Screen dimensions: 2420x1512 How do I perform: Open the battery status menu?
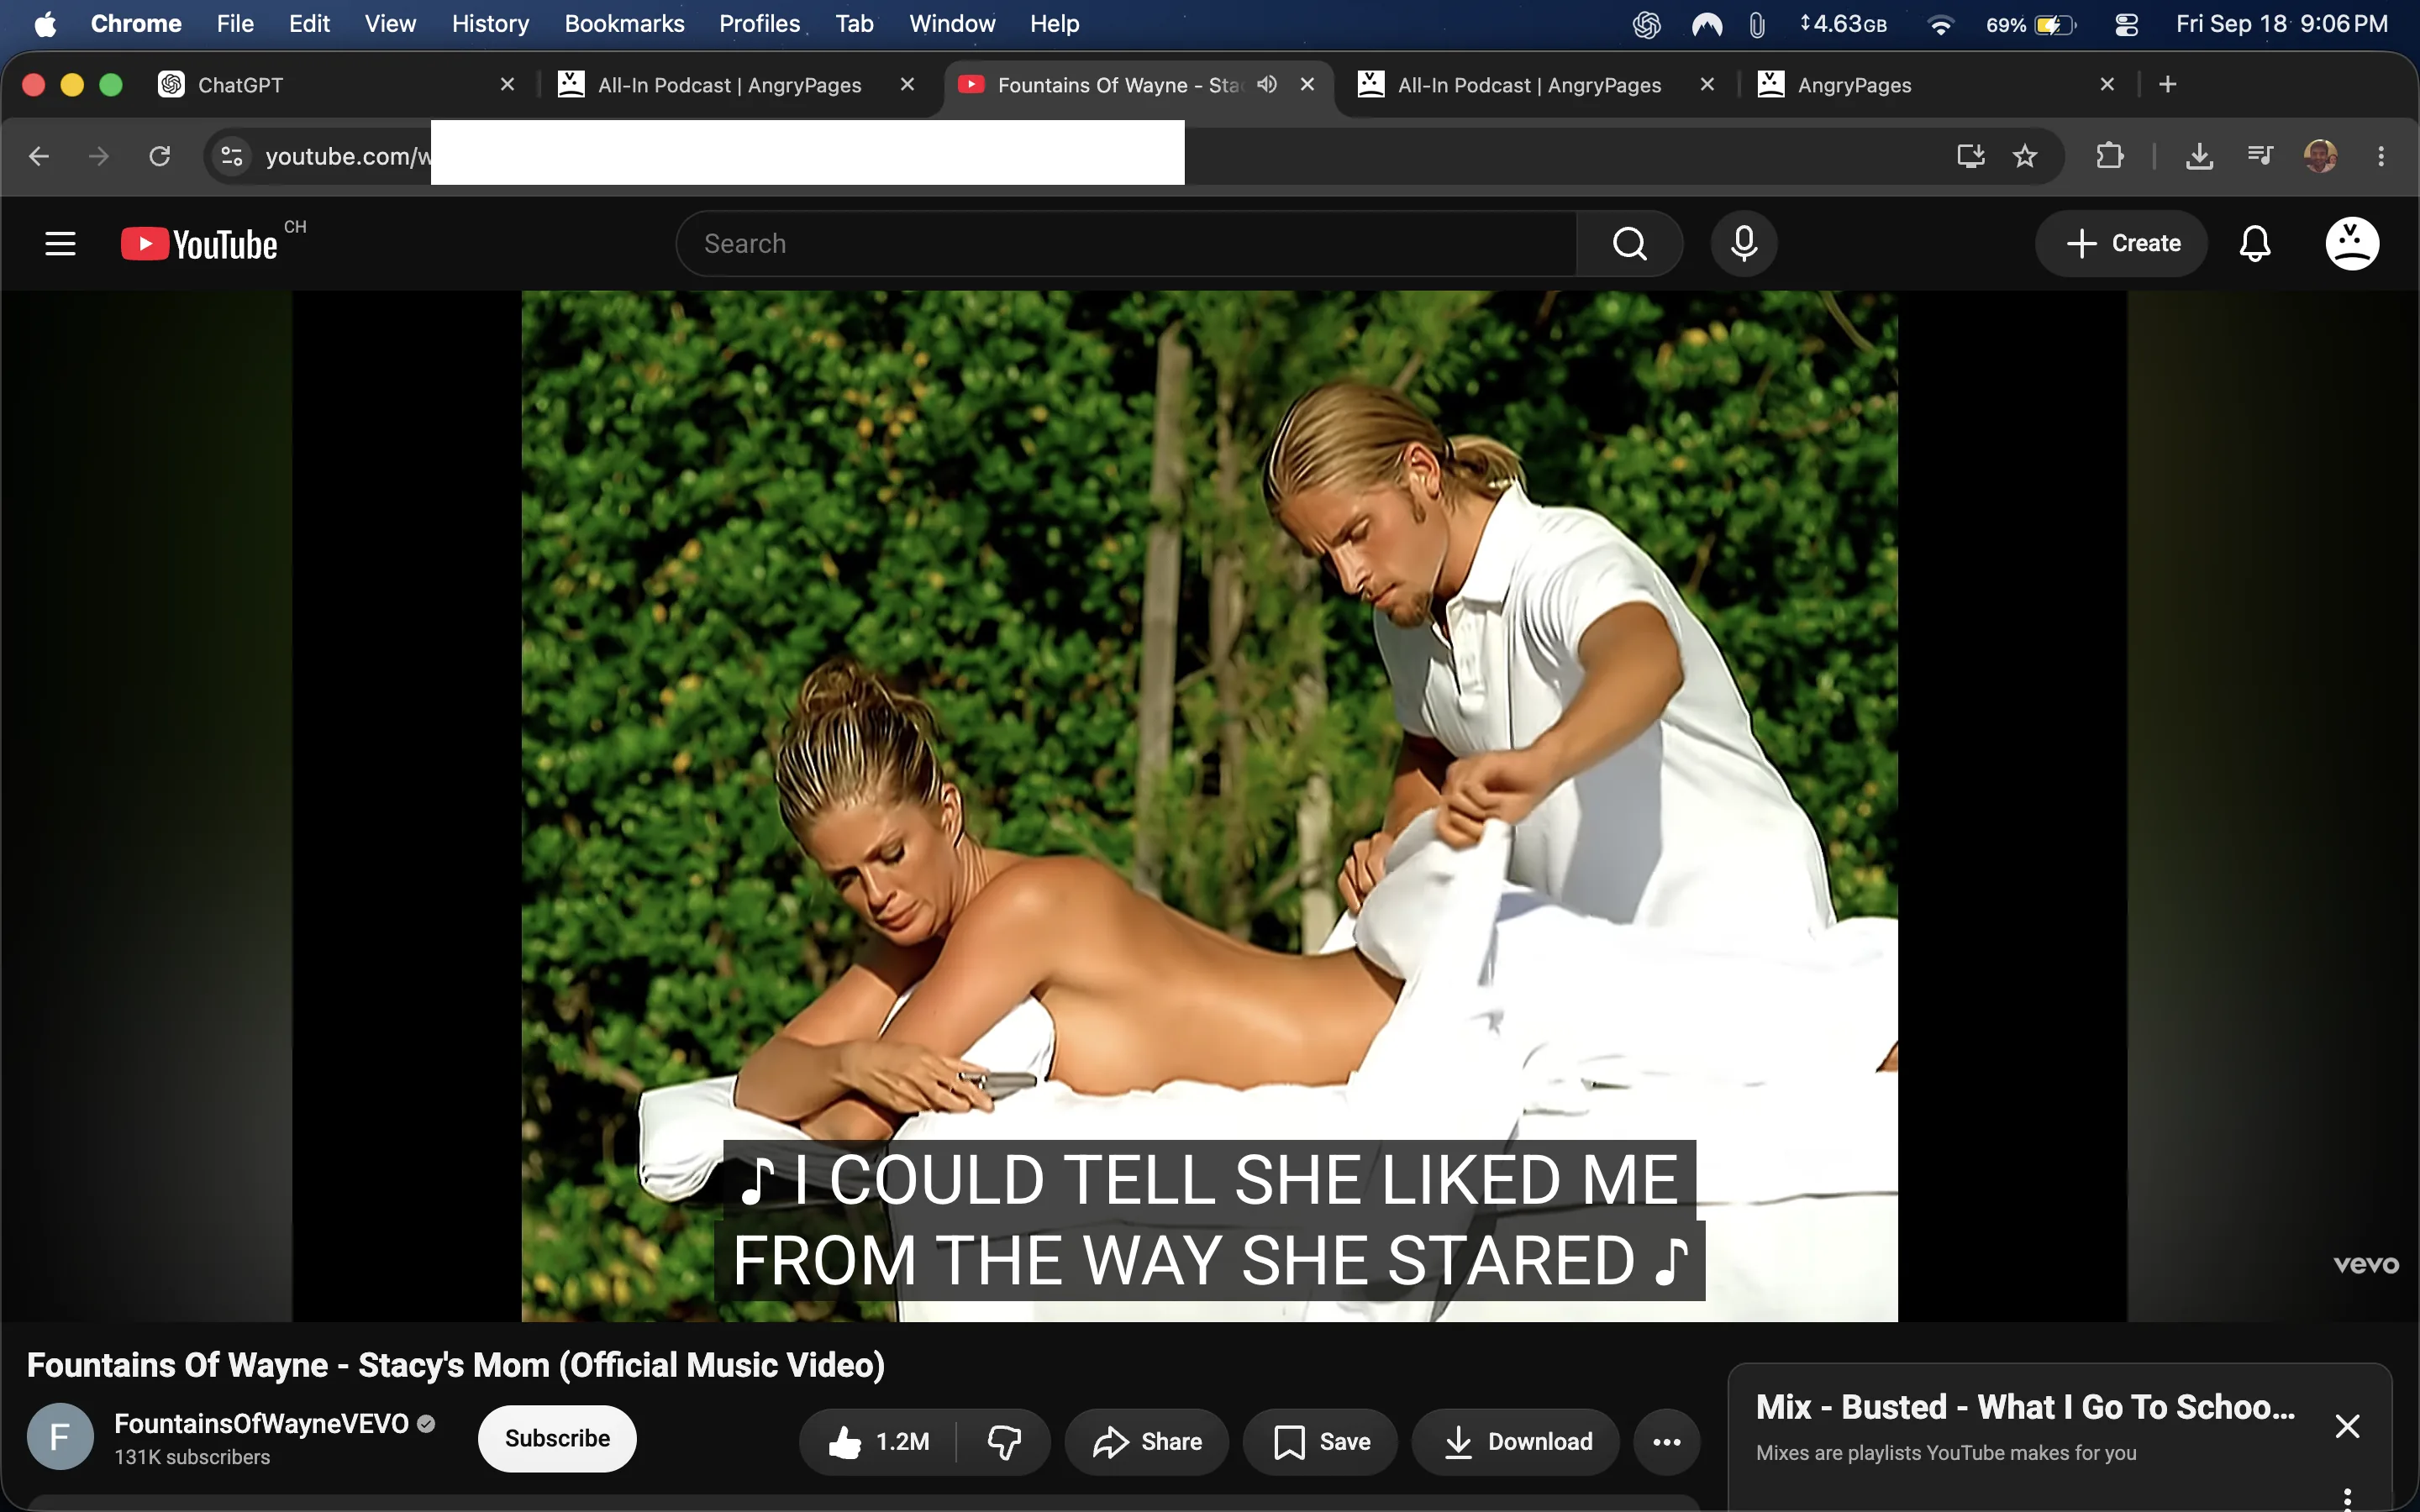(x=2031, y=24)
